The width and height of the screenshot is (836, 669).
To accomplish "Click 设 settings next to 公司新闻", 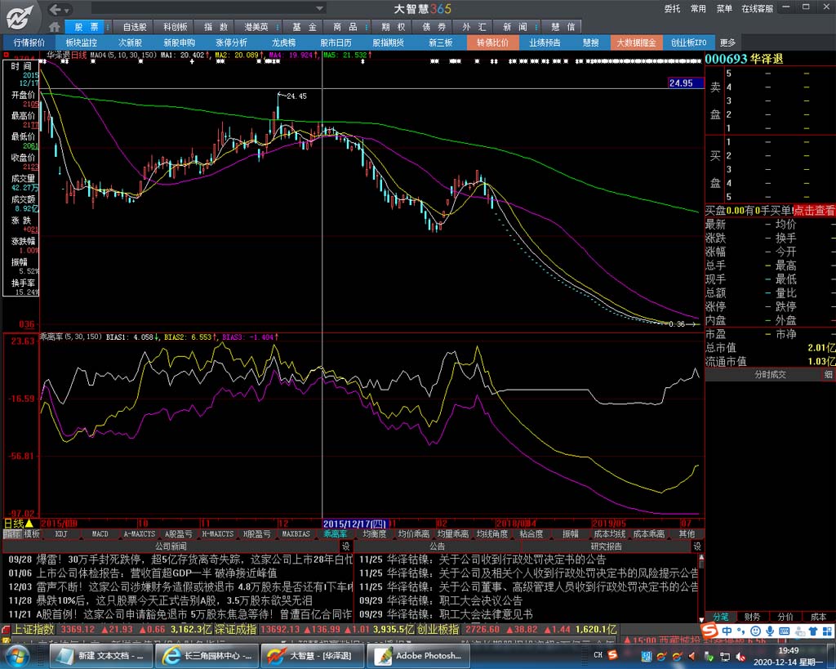I will tap(346, 546).
